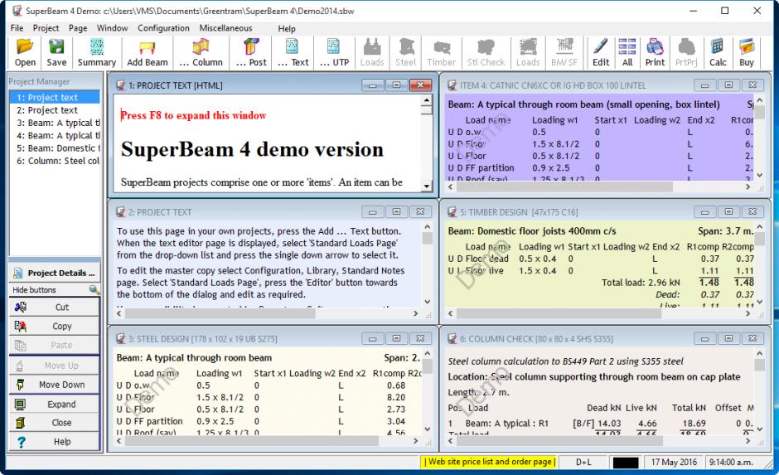Save the project with the Save icon
779x475 pixels.
coord(56,53)
